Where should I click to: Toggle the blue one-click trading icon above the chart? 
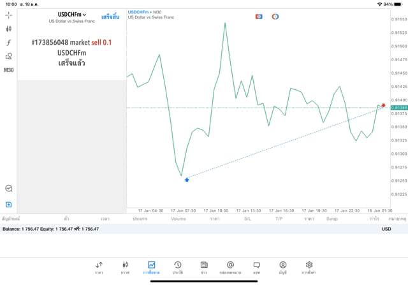point(259,17)
